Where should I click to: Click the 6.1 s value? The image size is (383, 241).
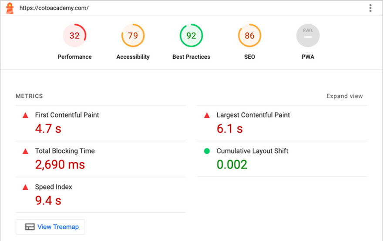point(230,129)
